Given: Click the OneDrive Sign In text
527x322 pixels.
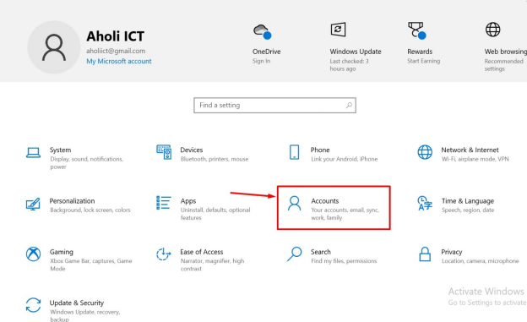Looking at the screenshot, I should (x=261, y=61).
